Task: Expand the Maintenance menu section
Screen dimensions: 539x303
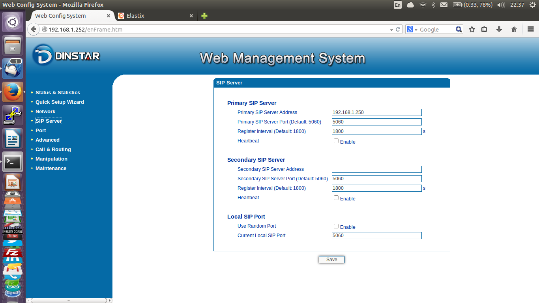Action: (x=51, y=168)
